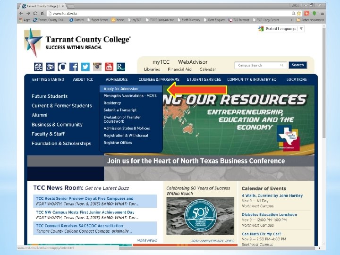Choose Submit a Transcript

pos(120,110)
